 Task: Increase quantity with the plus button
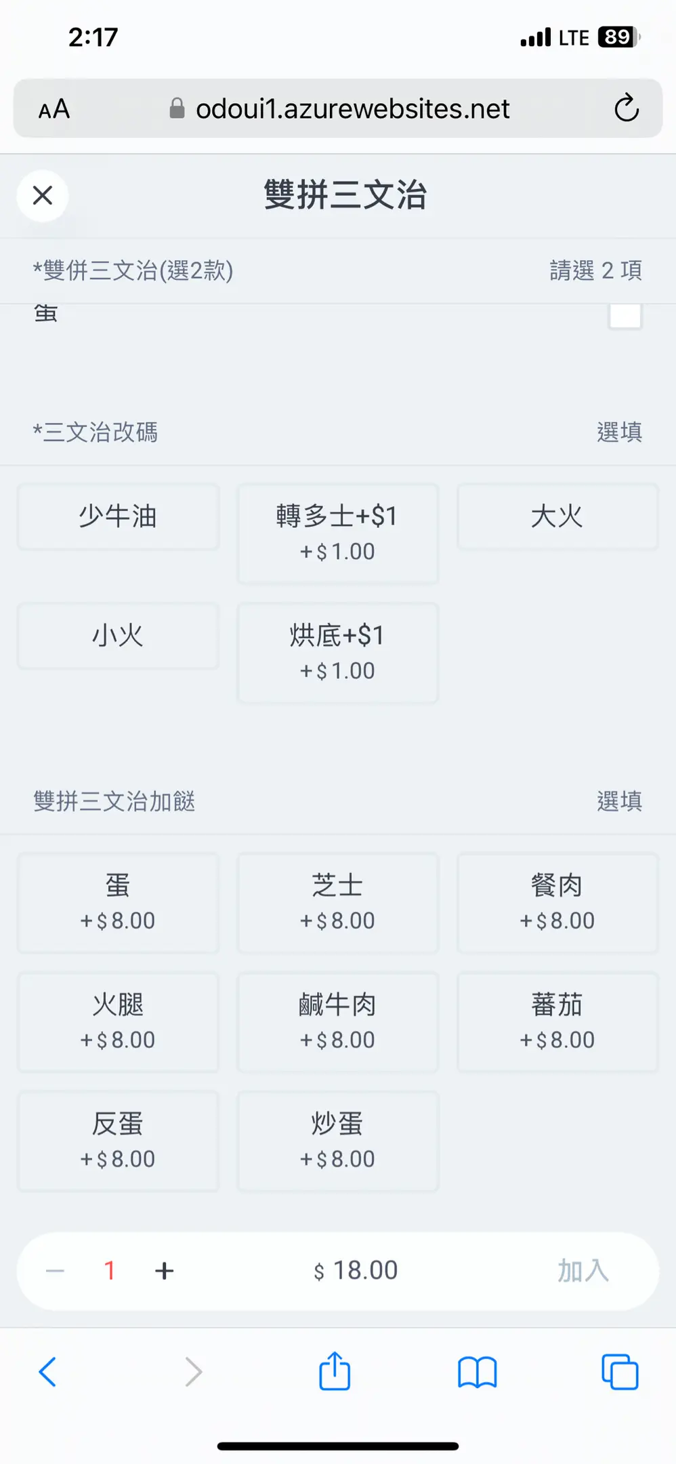tap(165, 1271)
